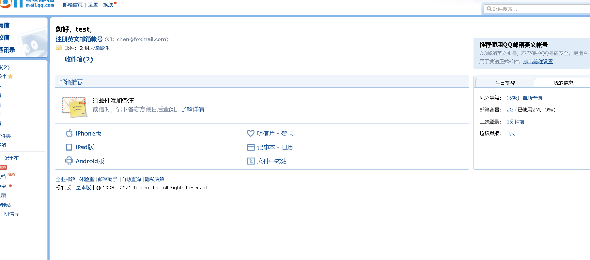Click 贺卡 link

click(287, 134)
